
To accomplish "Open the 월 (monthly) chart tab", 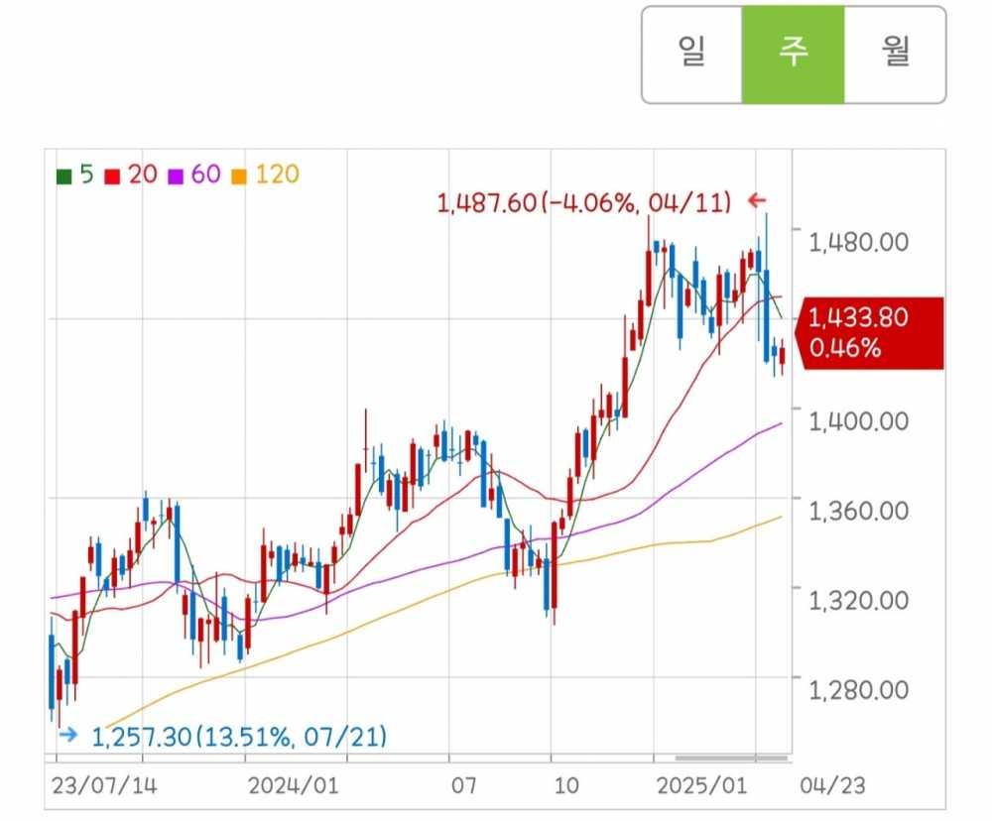I will [895, 54].
